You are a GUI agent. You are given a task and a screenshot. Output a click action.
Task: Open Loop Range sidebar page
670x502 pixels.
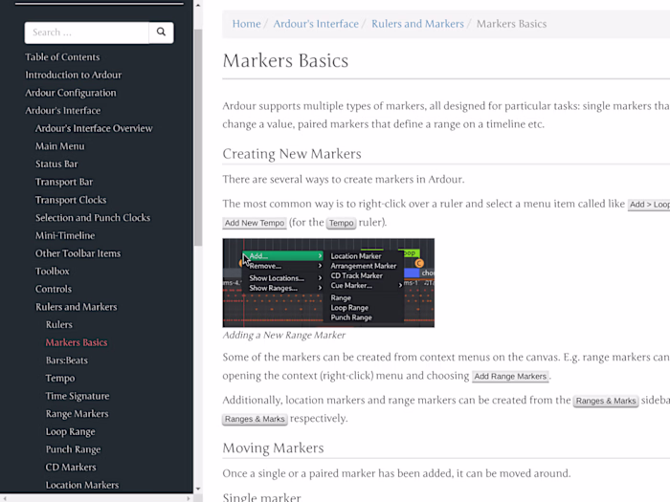(71, 432)
